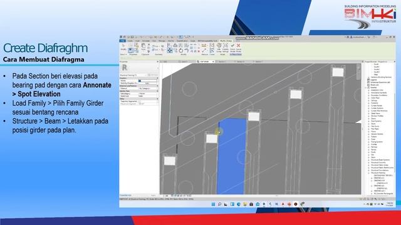Switch to the Add-Ins ribbon tab

pyautogui.click(x=171, y=41)
